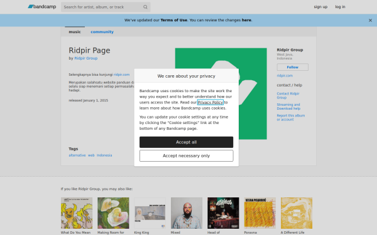Select the music tab
Image resolution: width=377 pixels, height=235 pixels.
tap(75, 32)
